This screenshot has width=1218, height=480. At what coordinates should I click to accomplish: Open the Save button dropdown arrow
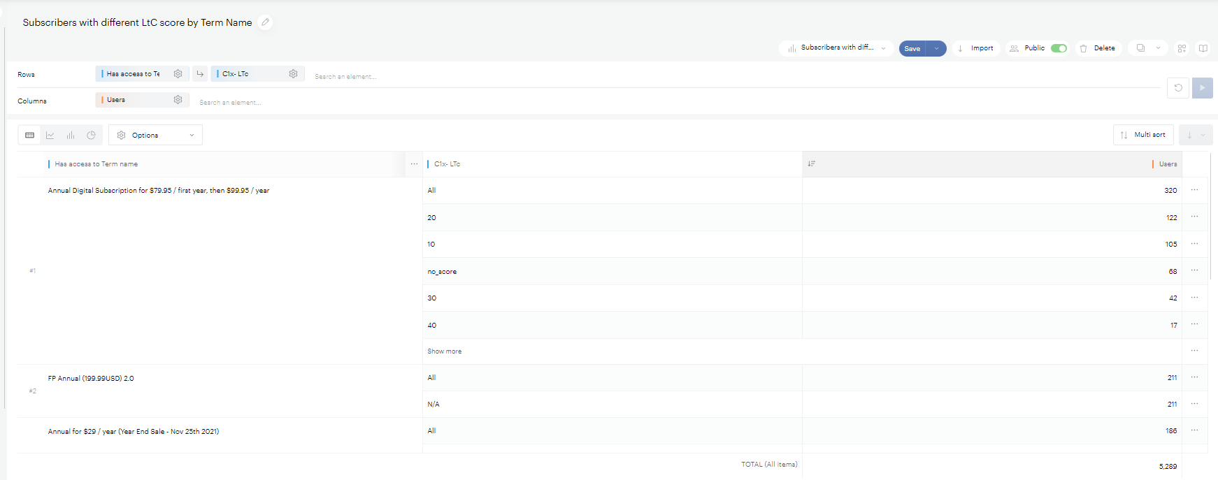[936, 48]
